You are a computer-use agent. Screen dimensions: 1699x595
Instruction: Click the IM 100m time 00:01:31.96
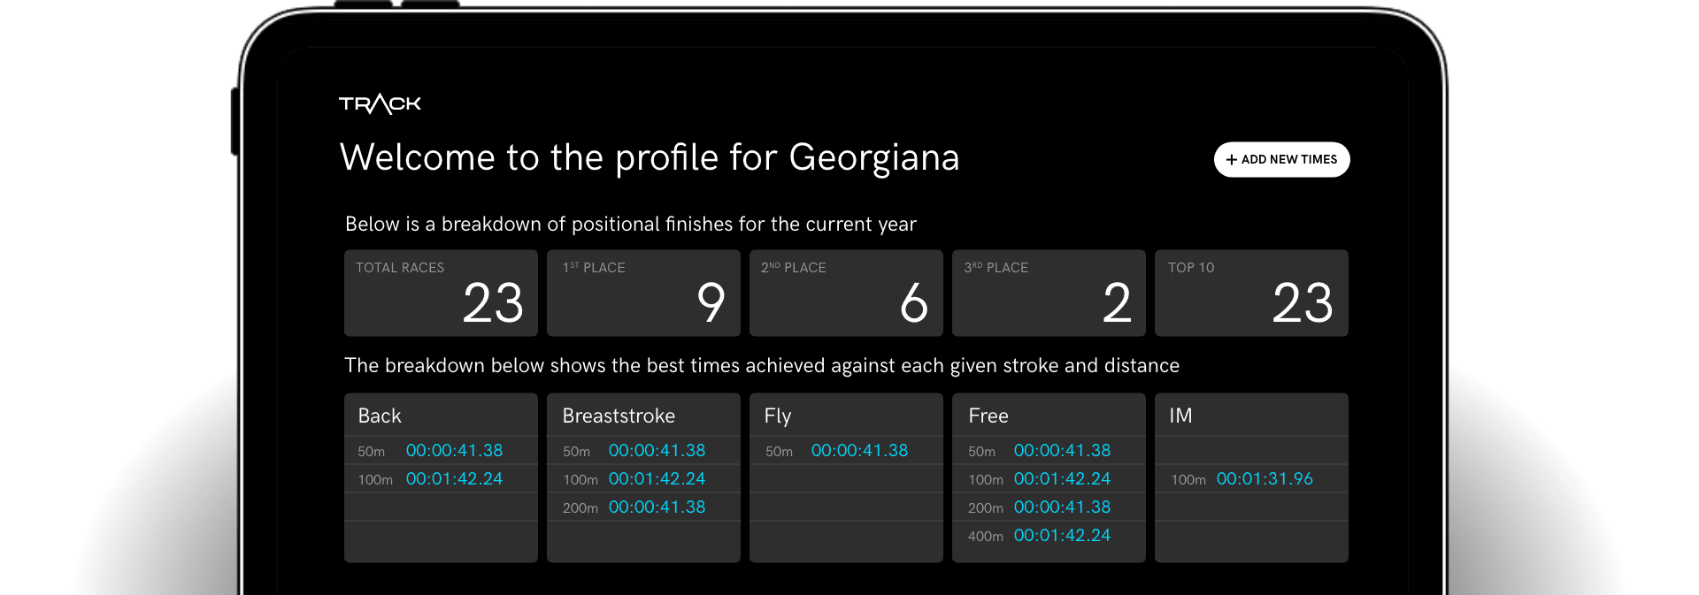click(1265, 479)
